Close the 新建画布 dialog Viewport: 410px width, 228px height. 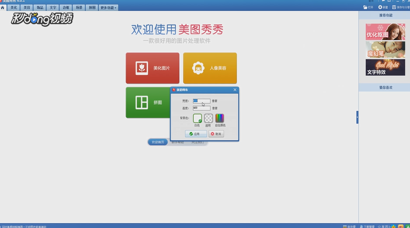coord(235,90)
